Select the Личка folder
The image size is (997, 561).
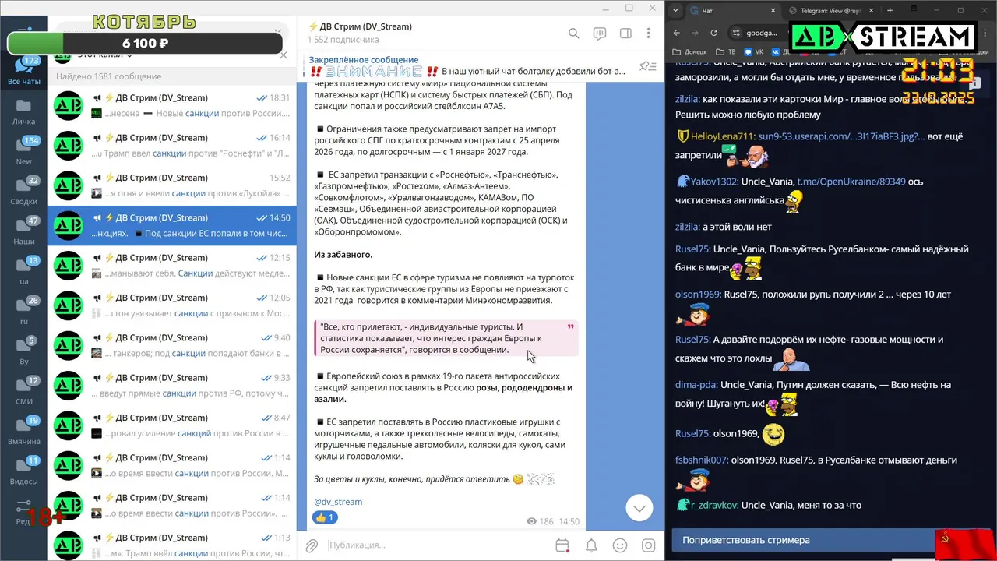point(24,111)
